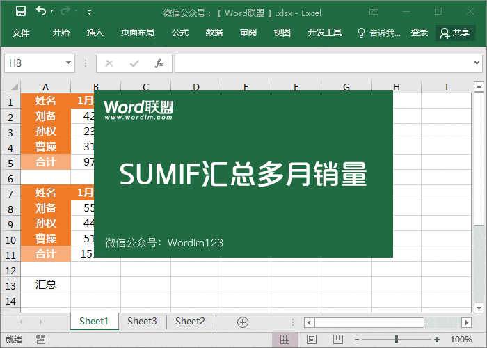Click the zoom out minus button

357,340
